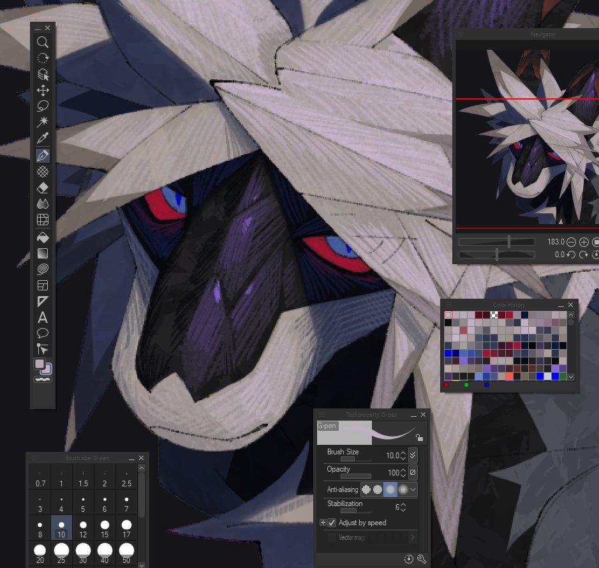Open sub tool detail wrench icon
This screenshot has height=568, width=599.
pyautogui.click(x=422, y=559)
